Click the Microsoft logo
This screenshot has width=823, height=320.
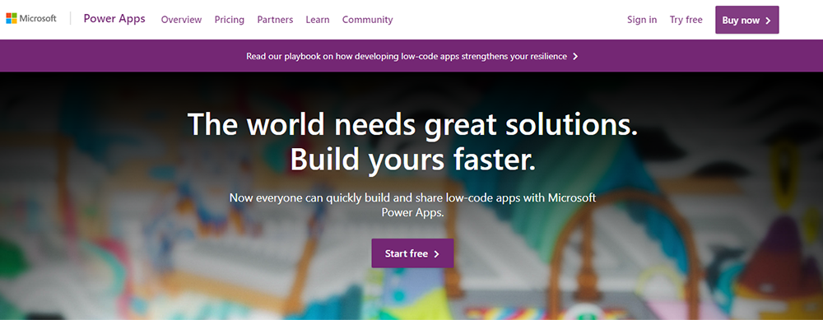[x=31, y=19]
